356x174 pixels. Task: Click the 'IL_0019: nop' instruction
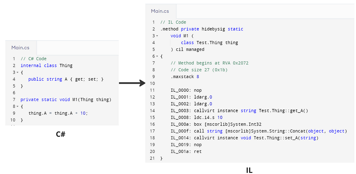point(186,145)
